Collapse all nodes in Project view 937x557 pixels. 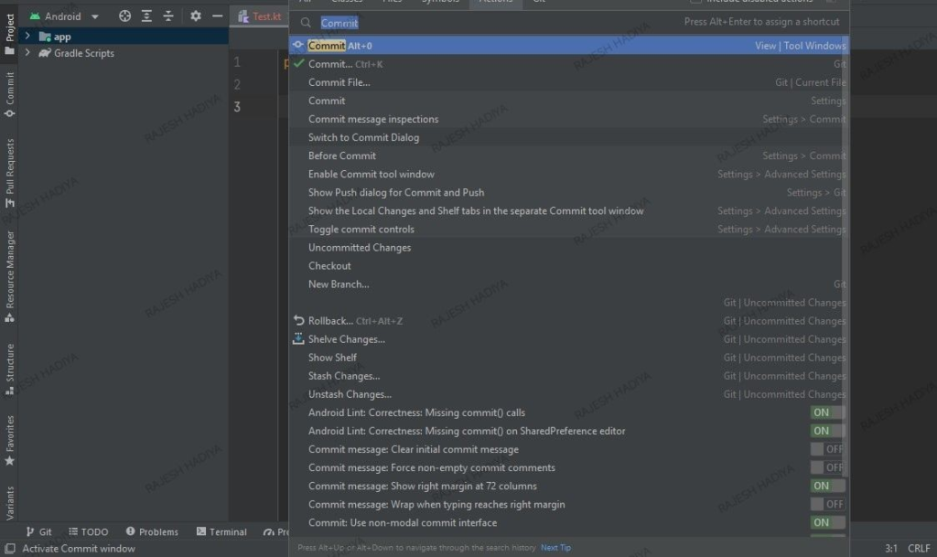tap(168, 16)
